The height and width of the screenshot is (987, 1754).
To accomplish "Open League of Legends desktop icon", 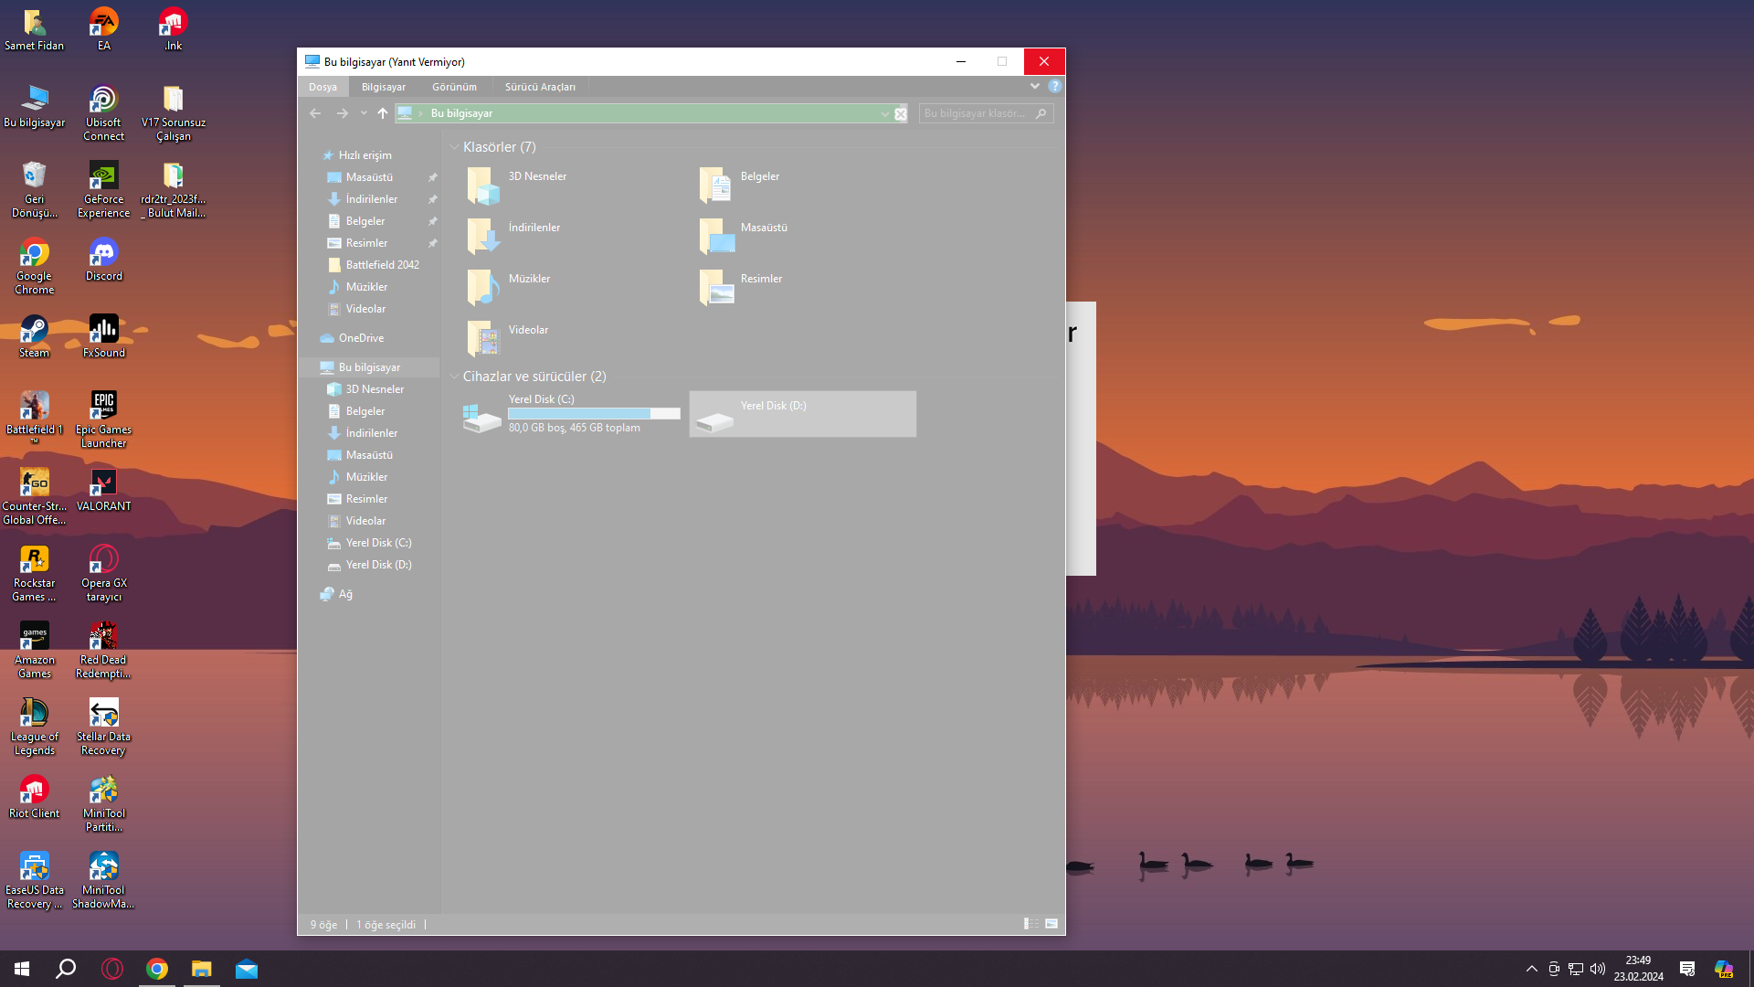I will coord(35,727).
